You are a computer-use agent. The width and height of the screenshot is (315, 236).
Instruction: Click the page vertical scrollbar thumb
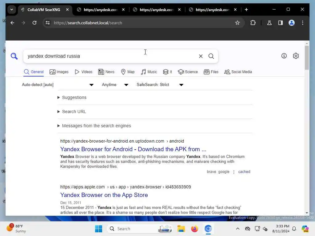(307, 57)
